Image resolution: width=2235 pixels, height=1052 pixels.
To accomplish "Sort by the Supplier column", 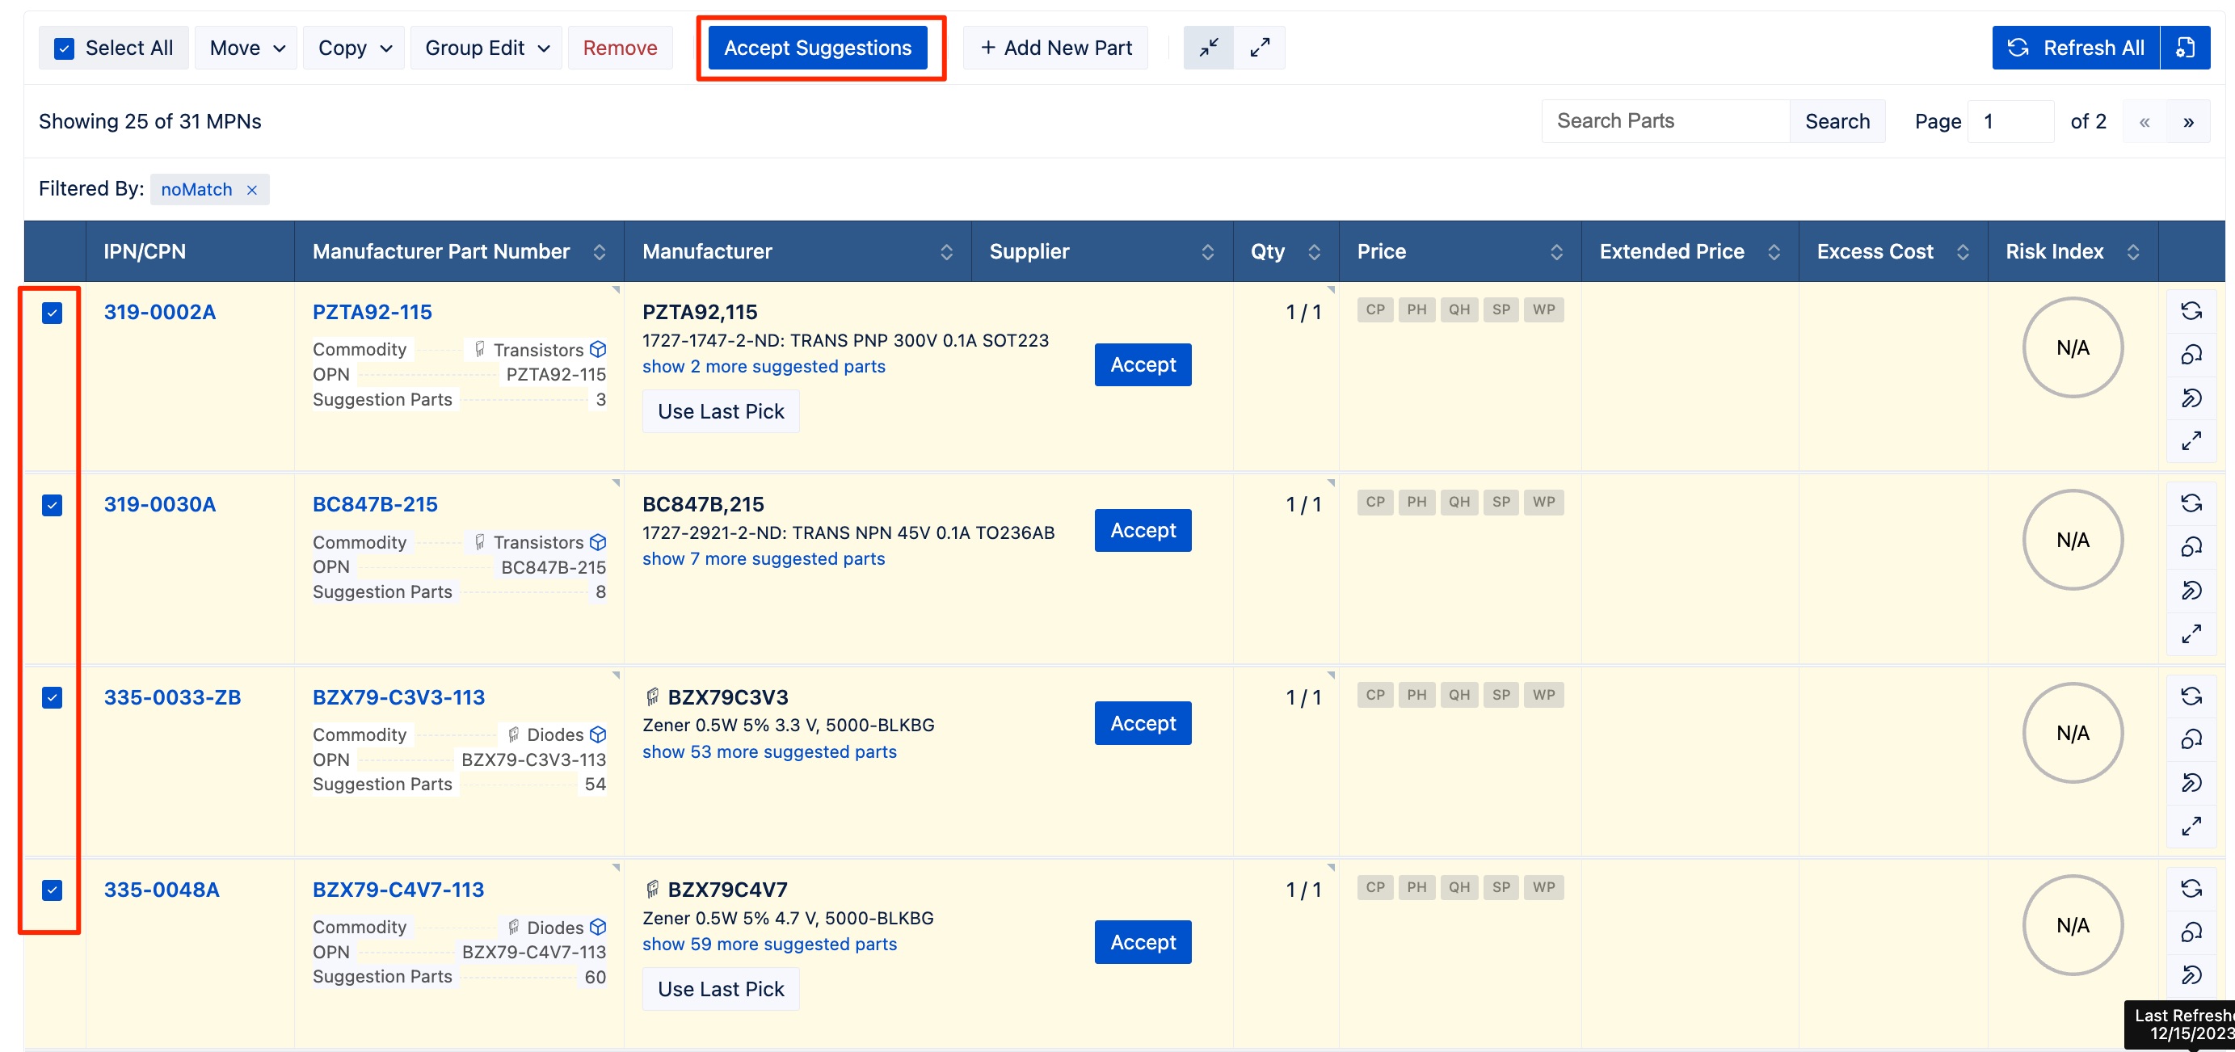I will tap(1207, 252).
